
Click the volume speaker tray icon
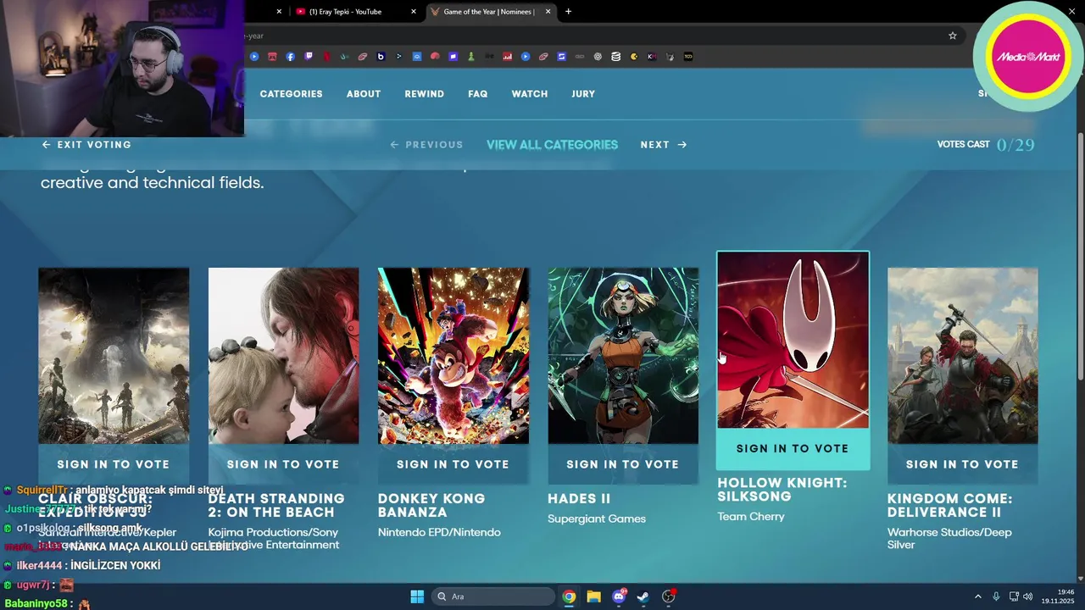1027,596
